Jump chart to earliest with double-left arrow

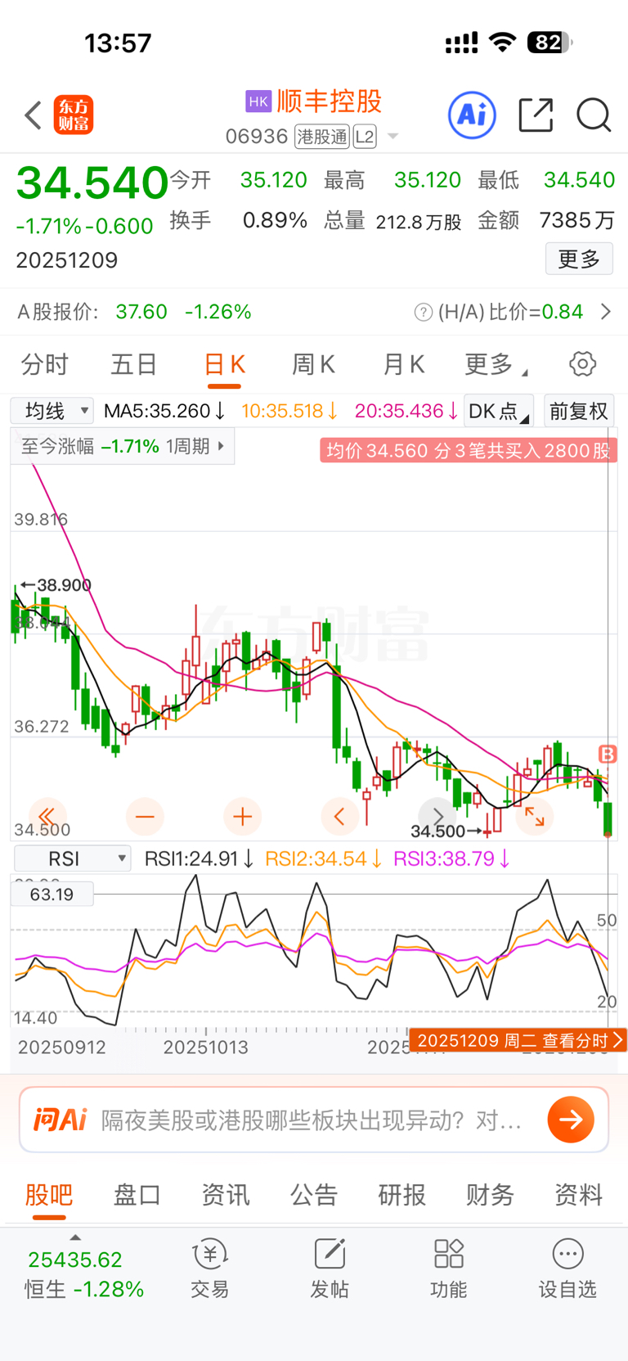coord(47,816)
